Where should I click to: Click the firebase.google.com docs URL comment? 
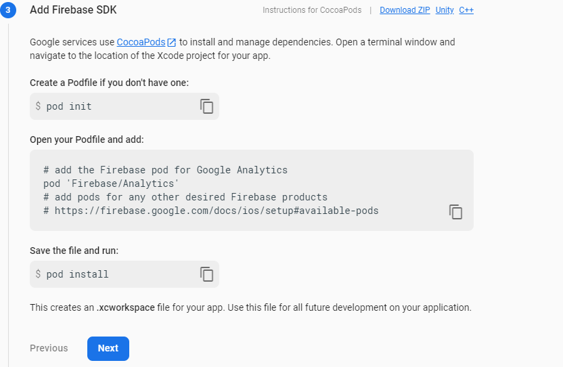(211, 211)
